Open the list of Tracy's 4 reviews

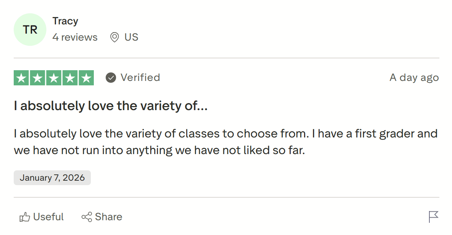75,37
